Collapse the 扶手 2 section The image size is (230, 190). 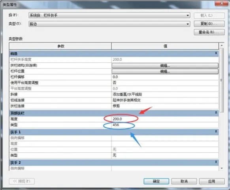tap(216, 162)
